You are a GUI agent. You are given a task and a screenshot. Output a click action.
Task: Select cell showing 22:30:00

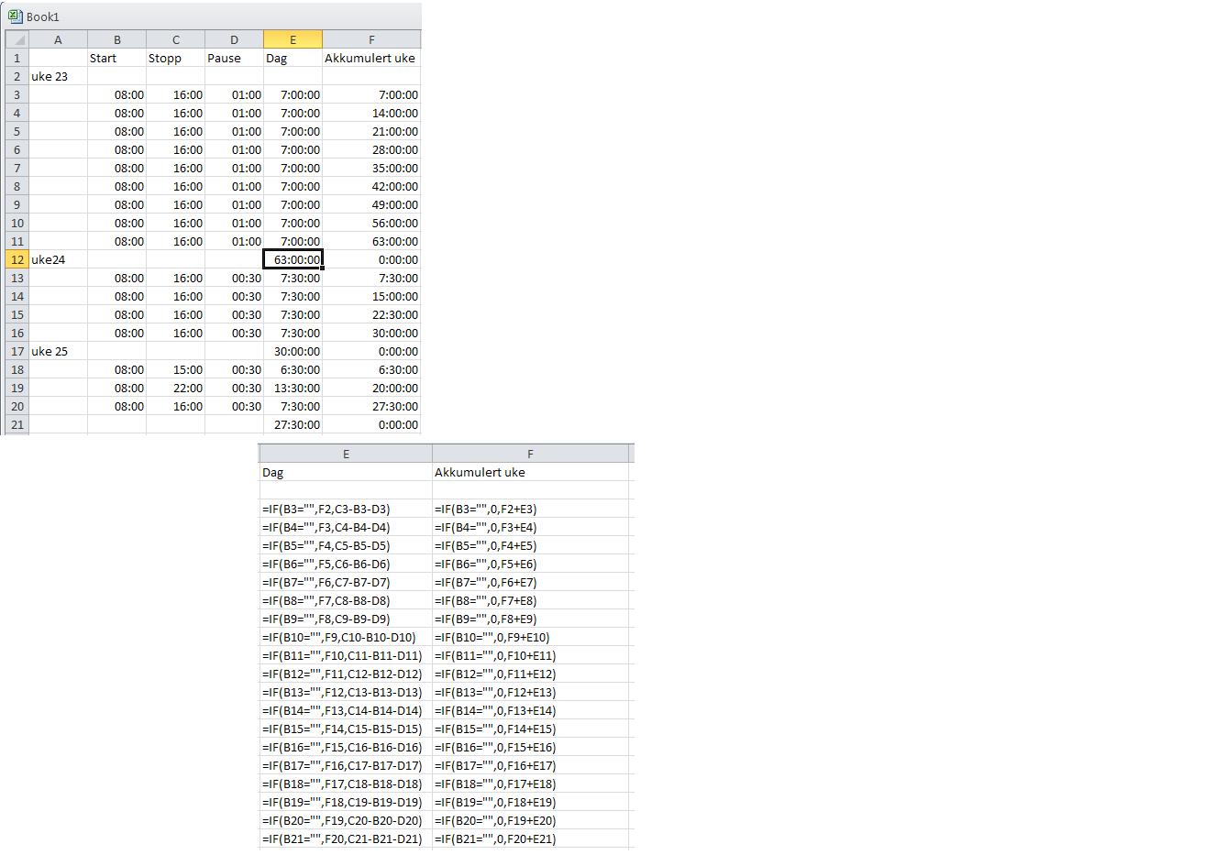tap(371, 314)
